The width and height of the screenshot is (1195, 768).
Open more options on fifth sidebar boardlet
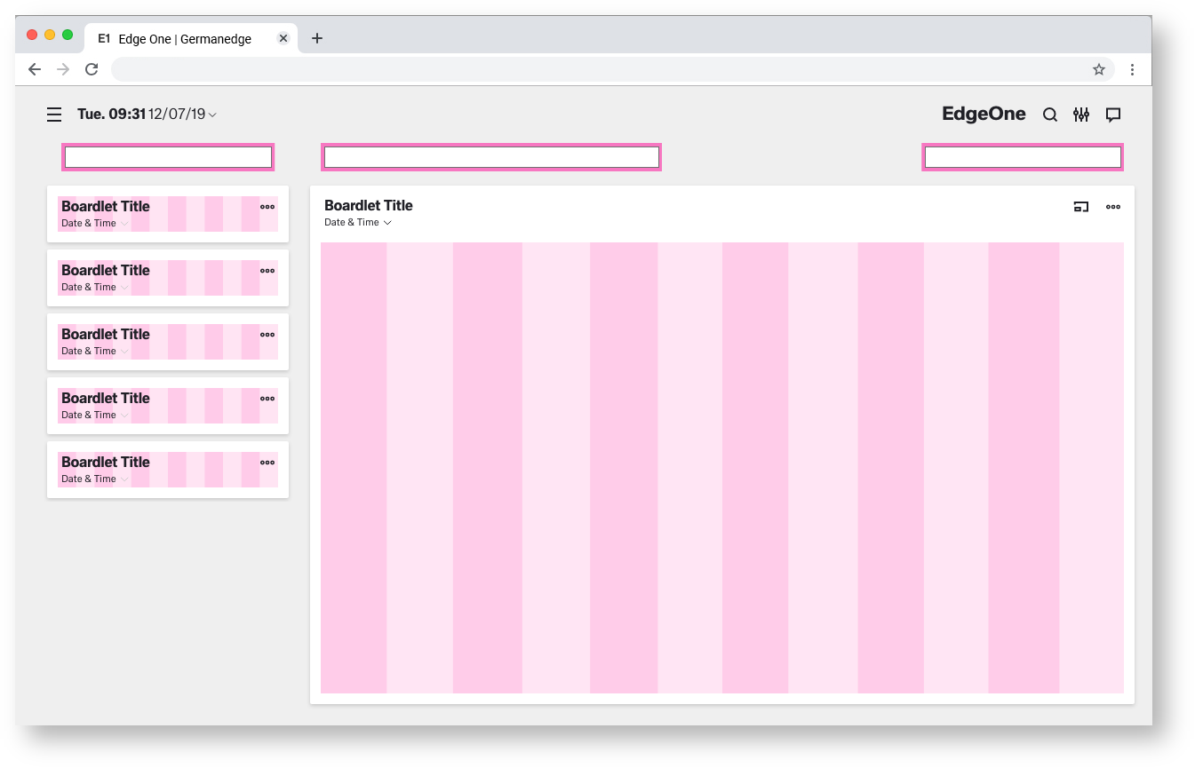pyautogui.click(x=267, y=463)
